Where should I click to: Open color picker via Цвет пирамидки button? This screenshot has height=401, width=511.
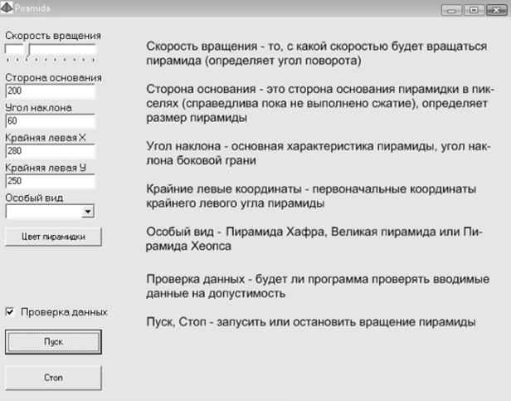(53, 237)
